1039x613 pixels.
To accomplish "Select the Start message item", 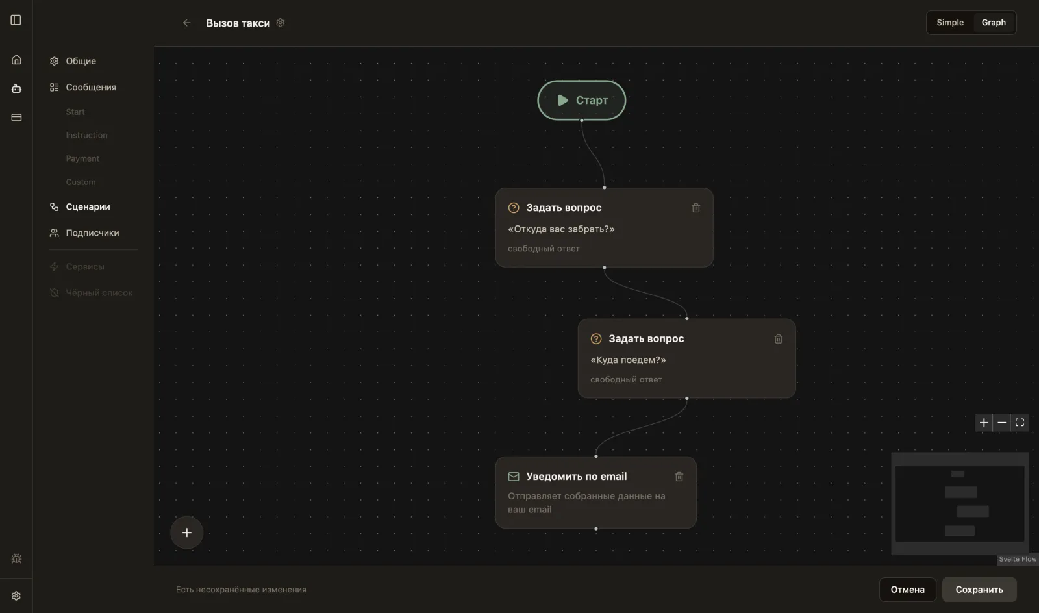I will (75, 112).
